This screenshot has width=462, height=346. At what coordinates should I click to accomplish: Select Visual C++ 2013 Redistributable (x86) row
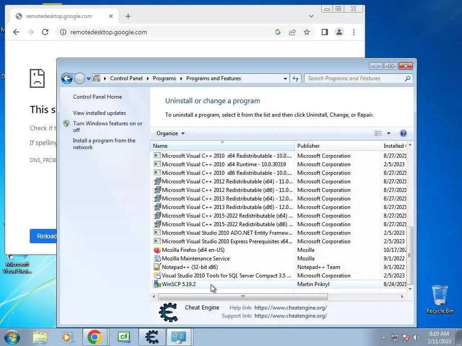click(279, 207)
